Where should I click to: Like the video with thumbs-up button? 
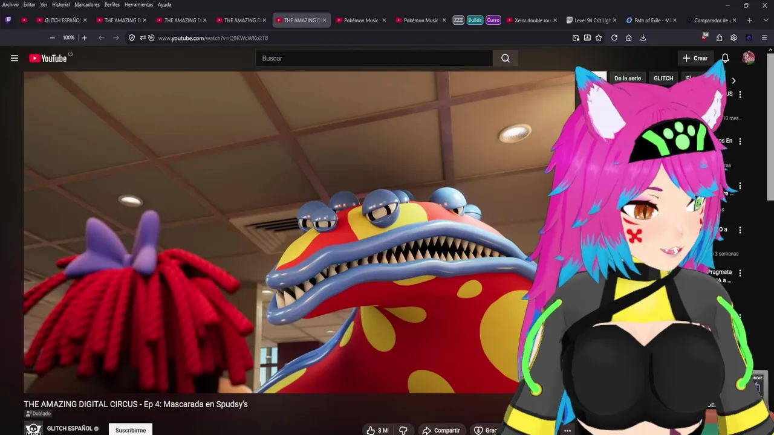point(377,430)
